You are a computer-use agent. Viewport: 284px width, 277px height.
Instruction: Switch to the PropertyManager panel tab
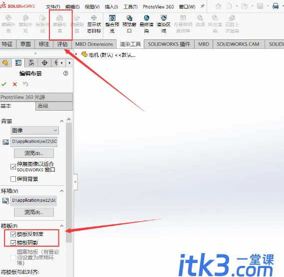18,63
